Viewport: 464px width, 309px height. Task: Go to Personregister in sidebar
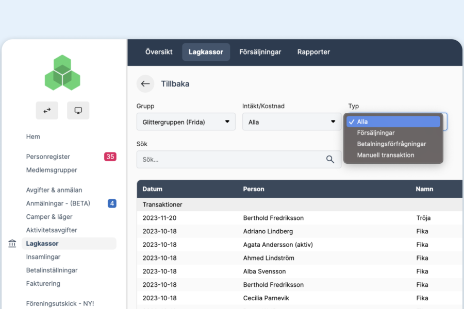48,157
